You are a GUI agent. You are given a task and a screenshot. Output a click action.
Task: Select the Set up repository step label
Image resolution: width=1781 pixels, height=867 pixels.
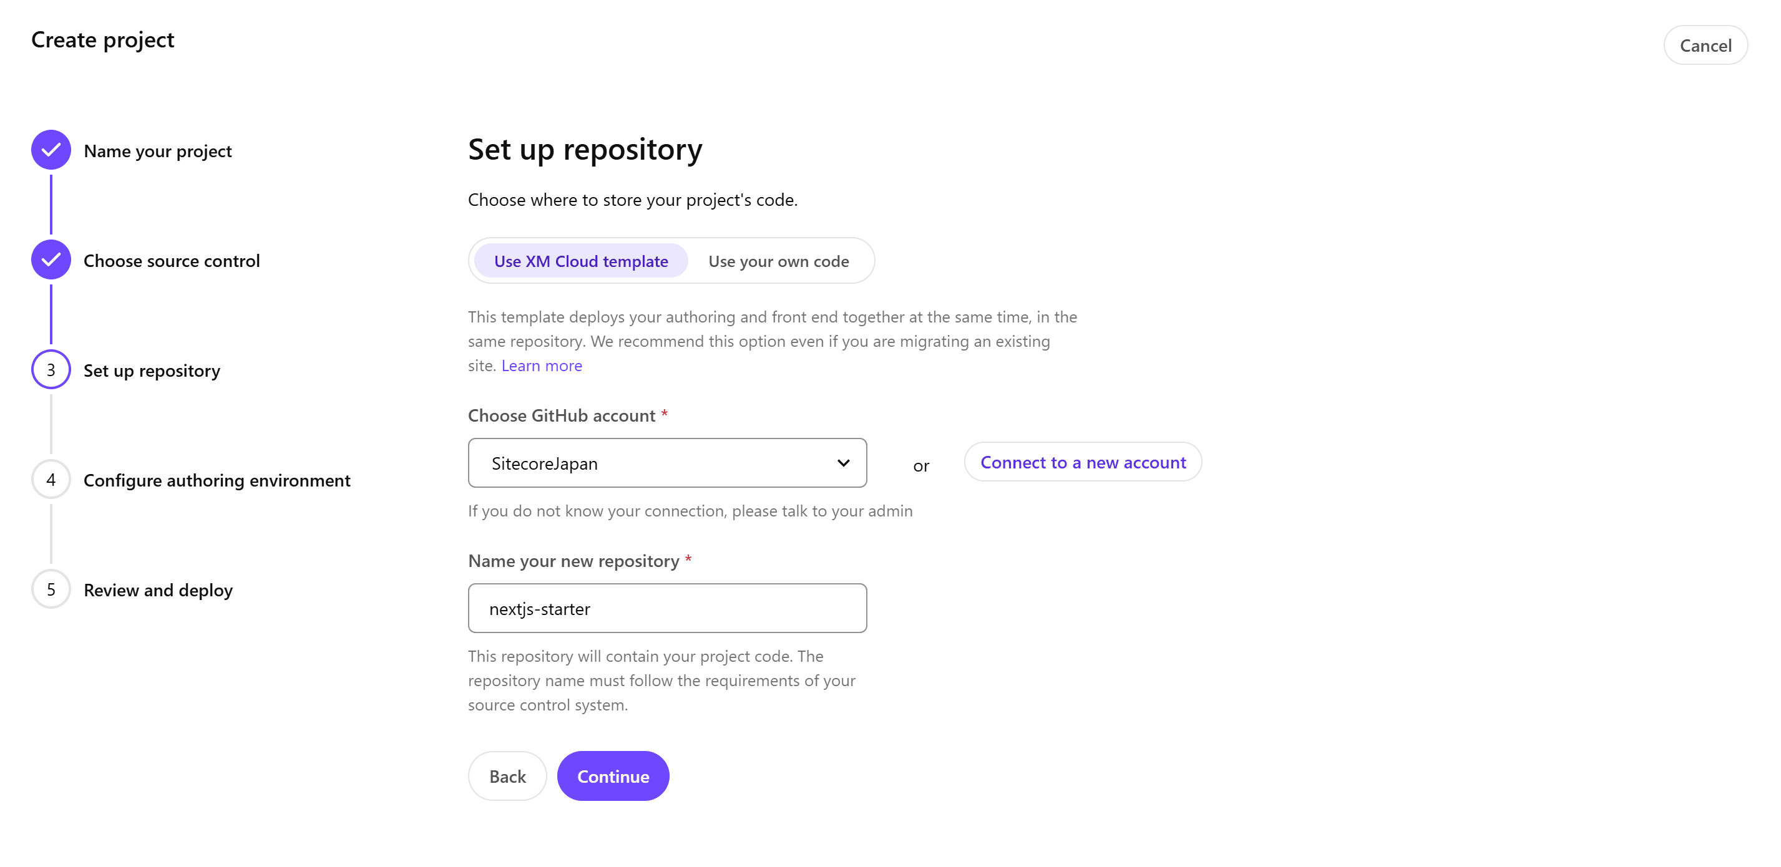[x=152, y=371]
